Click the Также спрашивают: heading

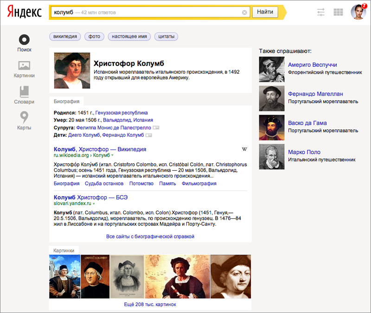coord(285,51)
